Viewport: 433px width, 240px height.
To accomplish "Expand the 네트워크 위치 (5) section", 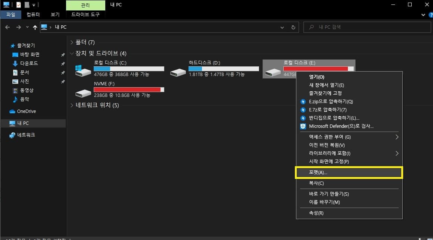I will (x=72, y=105).
